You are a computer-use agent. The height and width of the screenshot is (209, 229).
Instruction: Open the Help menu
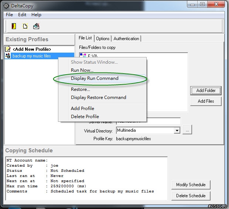tap(36, 15)
